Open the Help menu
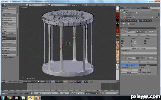Image resolution: width=161 pixels, height=100 pixels. [x=23, y=5]
